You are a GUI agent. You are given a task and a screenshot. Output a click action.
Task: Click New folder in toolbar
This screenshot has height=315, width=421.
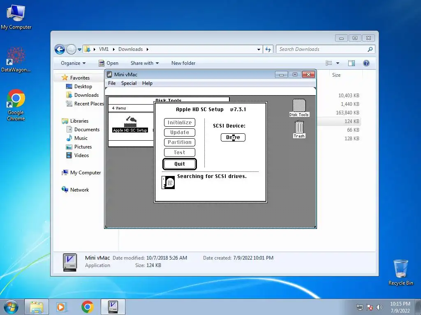pos(183,63)
